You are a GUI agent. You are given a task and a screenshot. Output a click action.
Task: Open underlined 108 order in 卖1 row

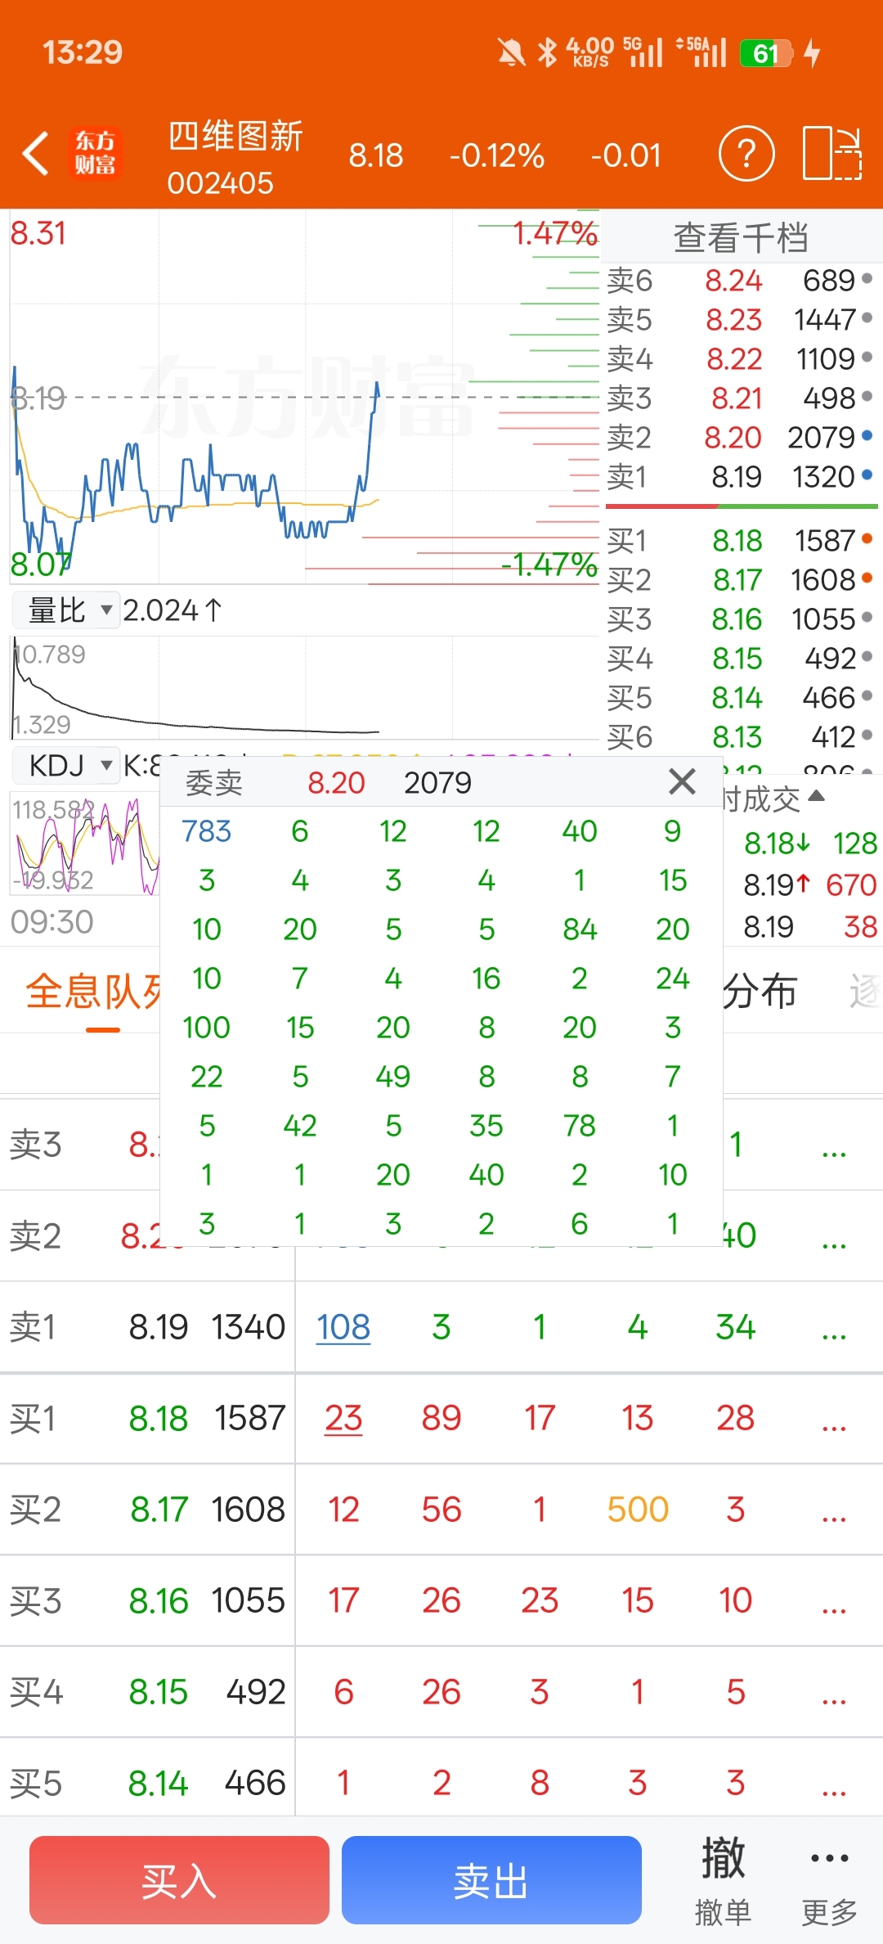[x=343, y=1327]
